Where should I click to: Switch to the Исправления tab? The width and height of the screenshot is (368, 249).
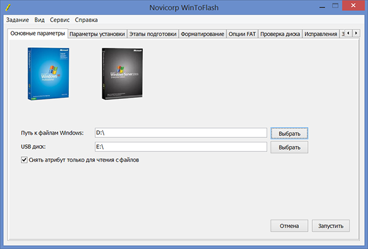click(x=321, y=34)
